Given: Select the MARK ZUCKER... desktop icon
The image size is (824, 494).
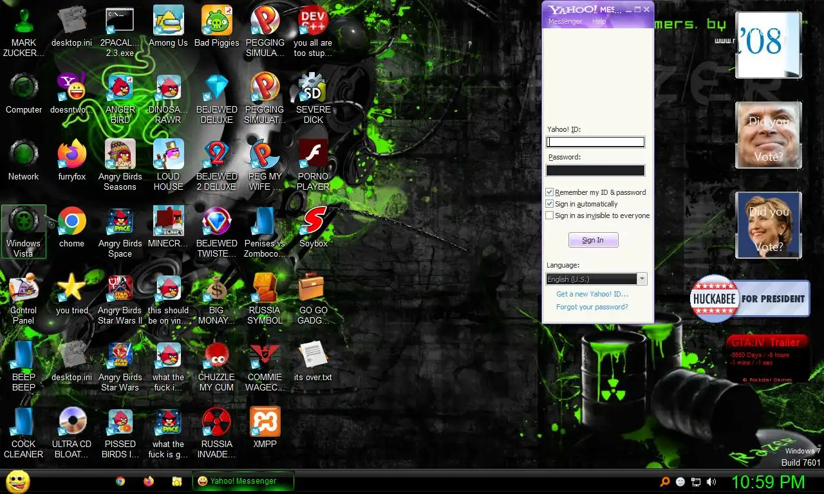Looking at the screenshot, I should pos(24,32).
